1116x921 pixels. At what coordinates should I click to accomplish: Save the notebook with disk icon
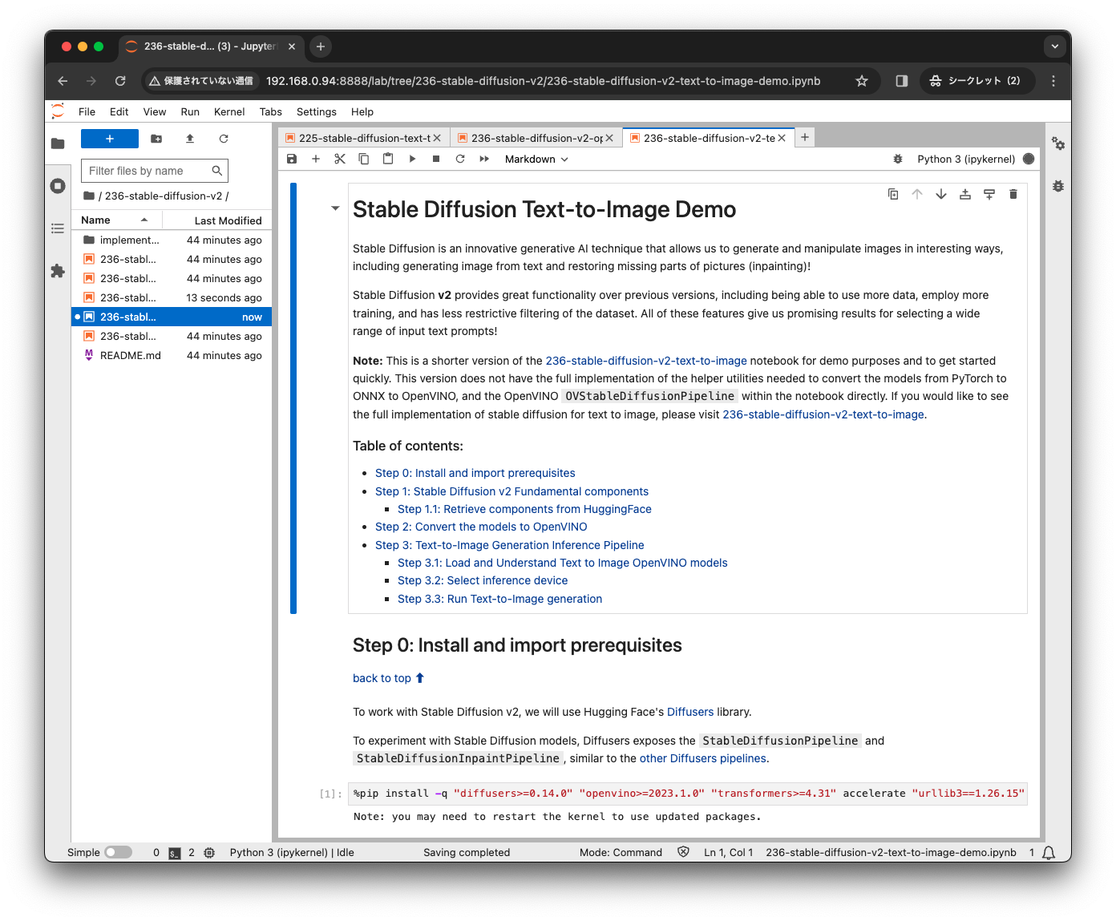(x=292, y=159)
